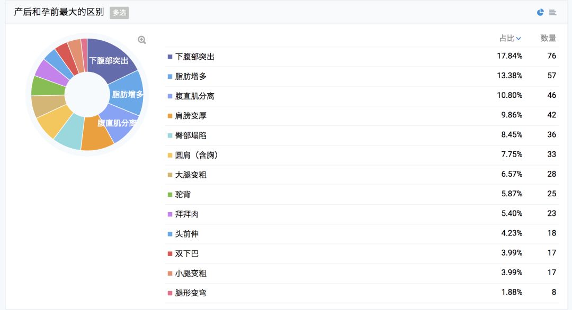The width and height of the screenshot is (572, 310).
Task: Click the 6.57% percentage value
Action: (x=512, y=174)
